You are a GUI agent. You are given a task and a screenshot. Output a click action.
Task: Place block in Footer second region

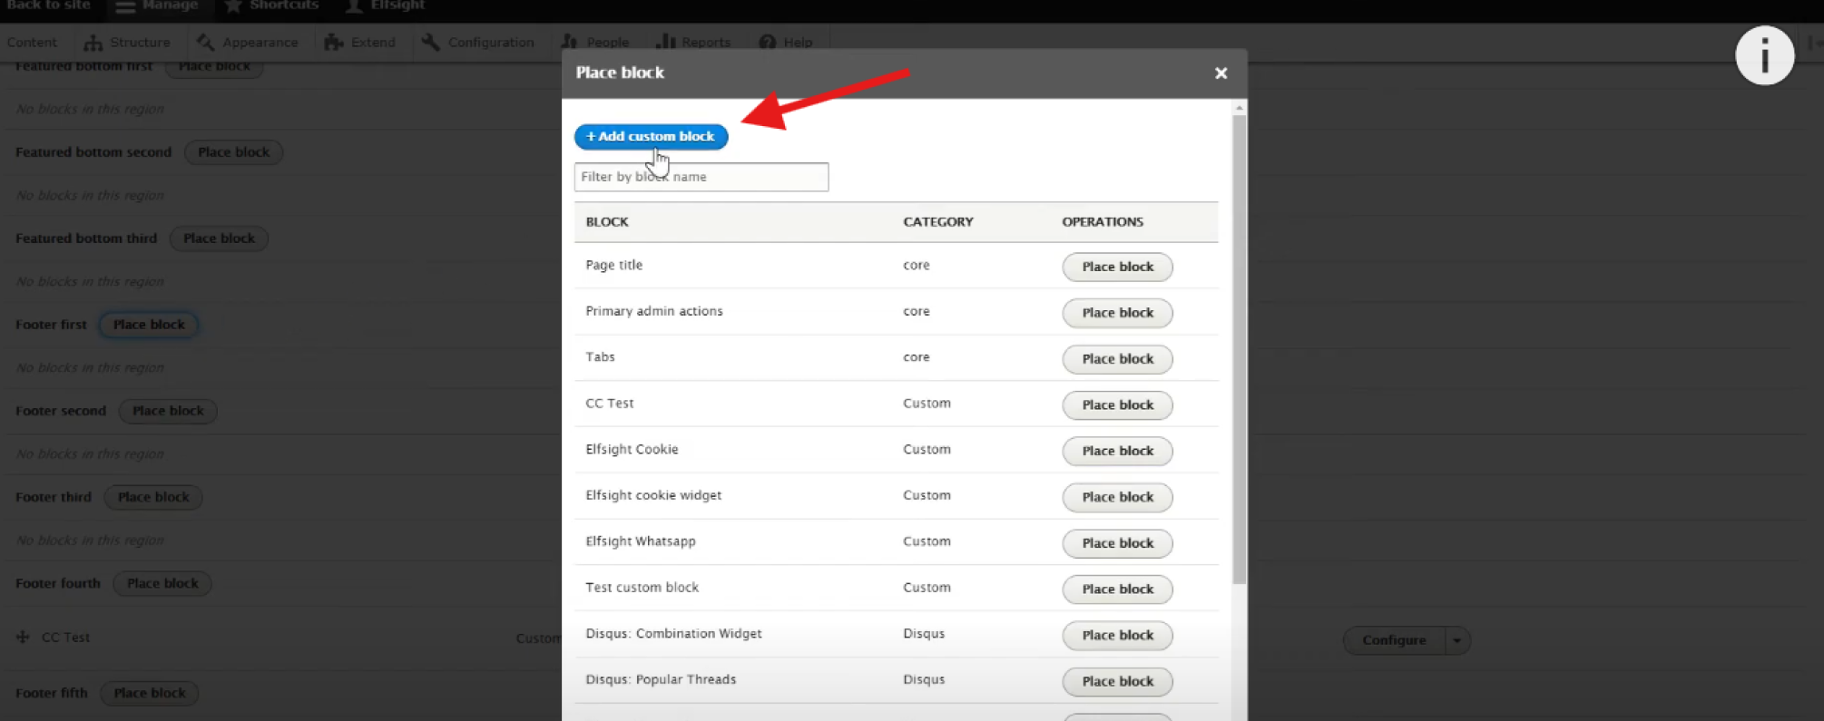point(168,411)
